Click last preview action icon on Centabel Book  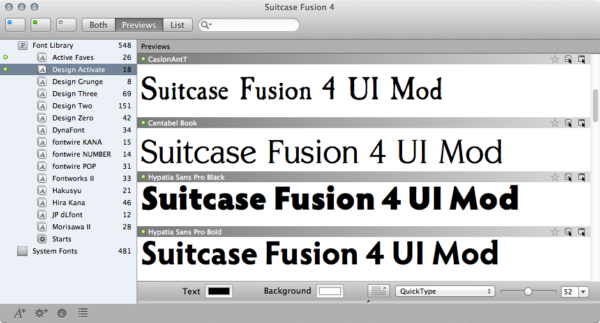[581, 123]
